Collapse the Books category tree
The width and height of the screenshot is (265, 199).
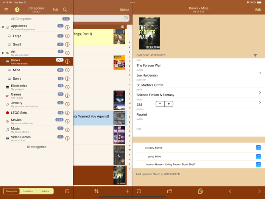pyautogui.click(x=3, y=61)
